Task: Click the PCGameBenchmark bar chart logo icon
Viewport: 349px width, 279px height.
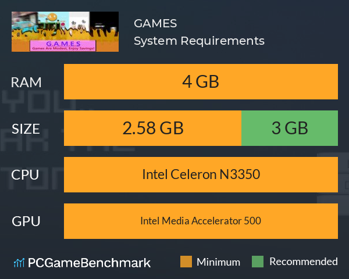Action: click(19, 263)
